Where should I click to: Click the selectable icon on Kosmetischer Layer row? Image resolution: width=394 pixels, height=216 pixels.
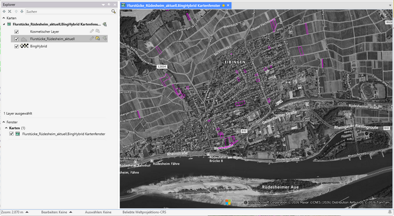pyautogui.click(x=98, y=31)
